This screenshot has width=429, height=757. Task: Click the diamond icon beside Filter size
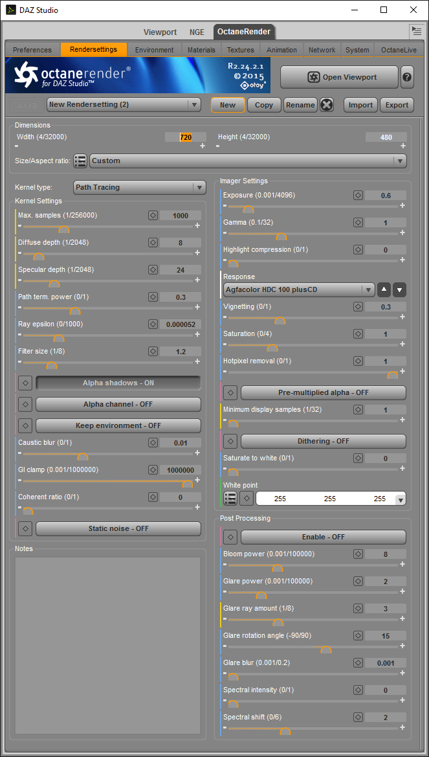tap(153, 351)
